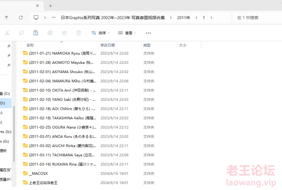
Task: Click the Up arrow navigation icon
Action: 6,17
